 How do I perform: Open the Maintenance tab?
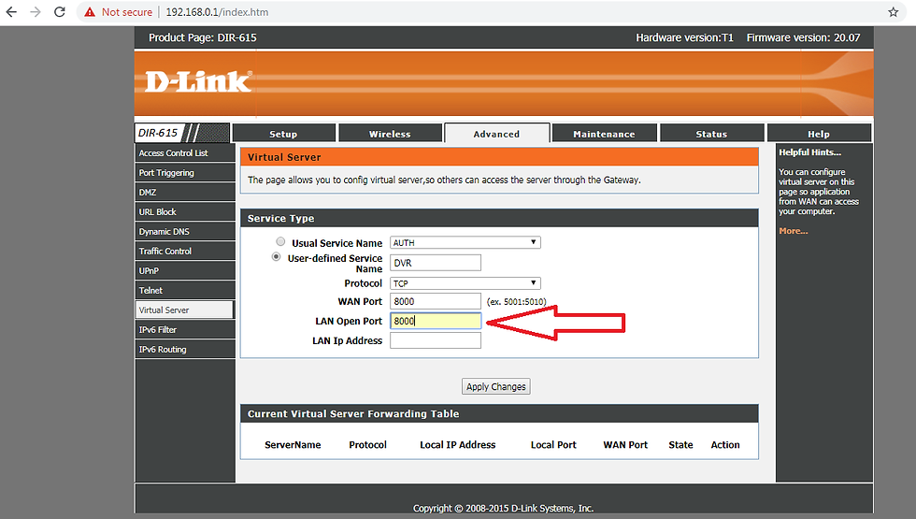point(604,134)
